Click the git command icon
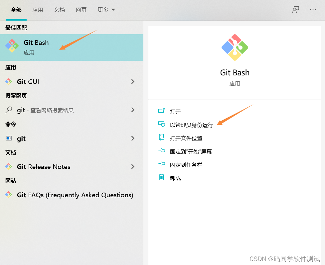Screen dimensions: 325x265 coord(9,138)
